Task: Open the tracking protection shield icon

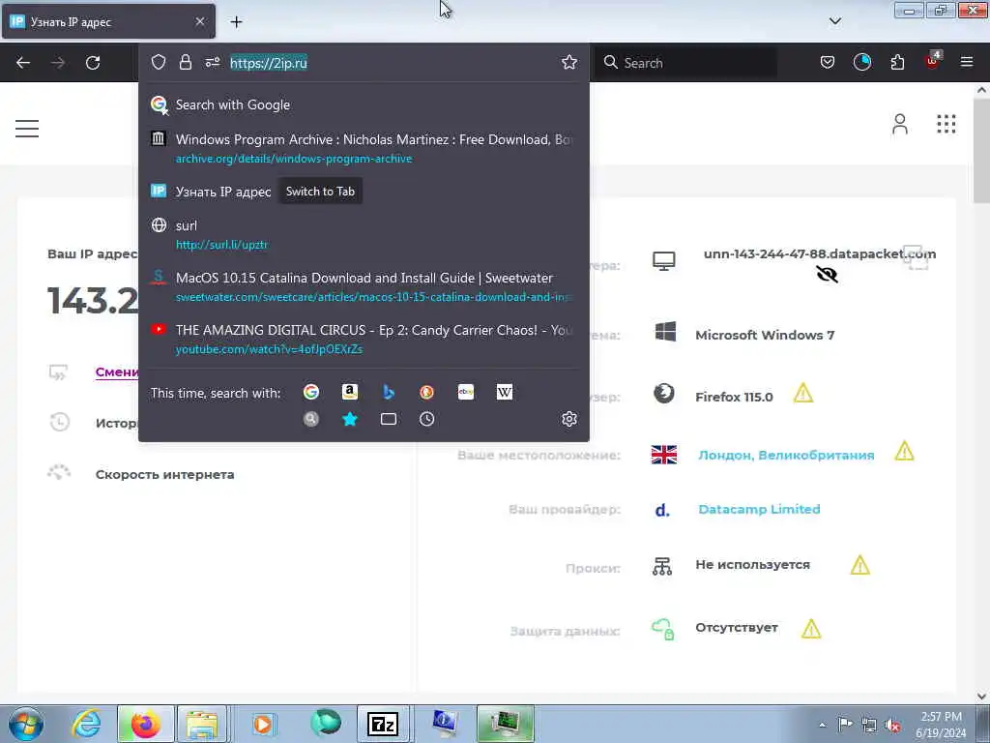Action: (x=159, y=62)
